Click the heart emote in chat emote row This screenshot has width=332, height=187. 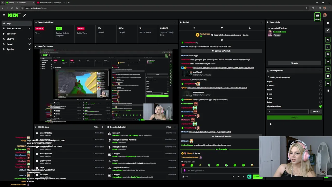pyautogui.click(x=183, y=165)
